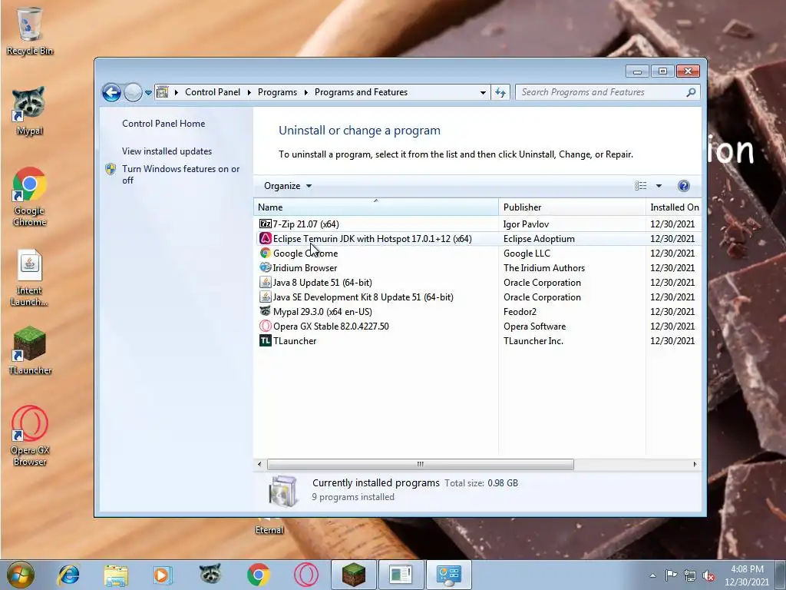This screenshot has height=590, width=786.
Task: Open the recent pages dropdown arrow
Action: pos(148,92)
